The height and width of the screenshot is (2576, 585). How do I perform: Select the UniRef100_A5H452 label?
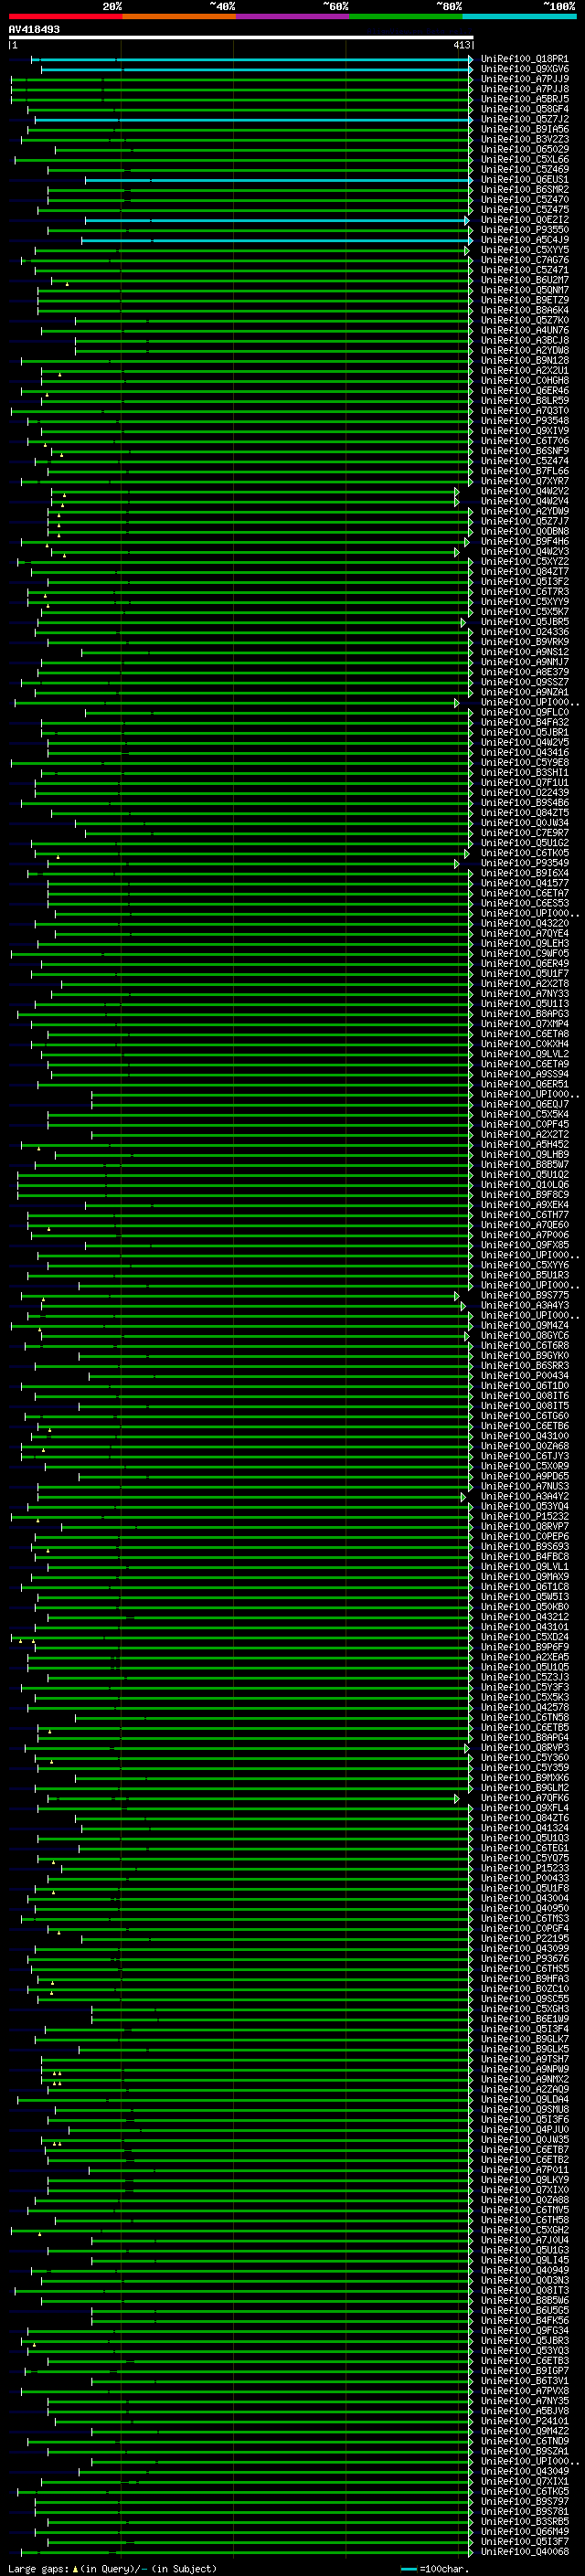(x=524, y=1144)
